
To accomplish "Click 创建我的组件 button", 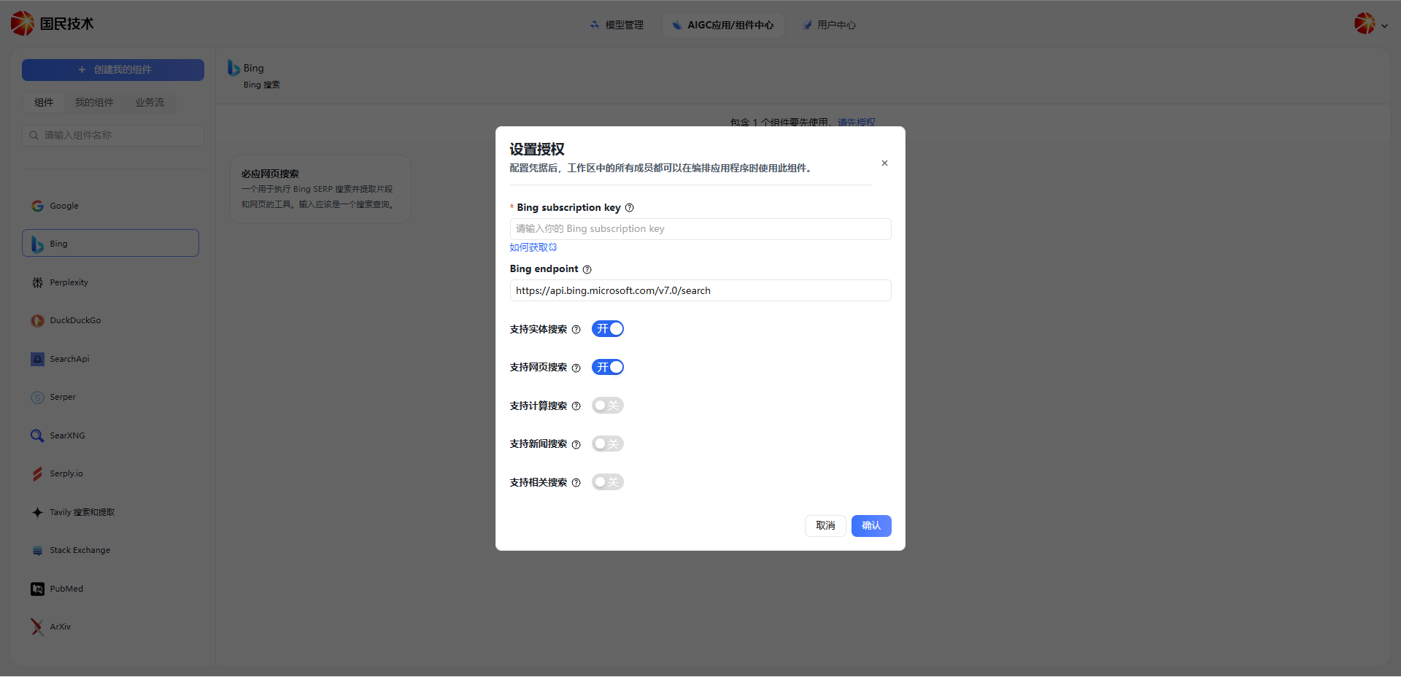I will 113,70.
